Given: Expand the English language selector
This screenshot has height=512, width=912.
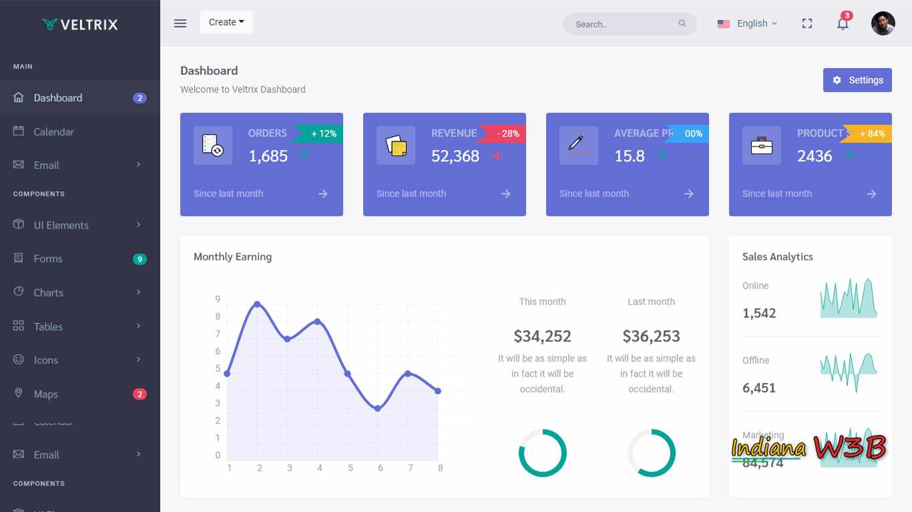Looking at the screenshot, I should pyautogui.click(x=747, y=23).
